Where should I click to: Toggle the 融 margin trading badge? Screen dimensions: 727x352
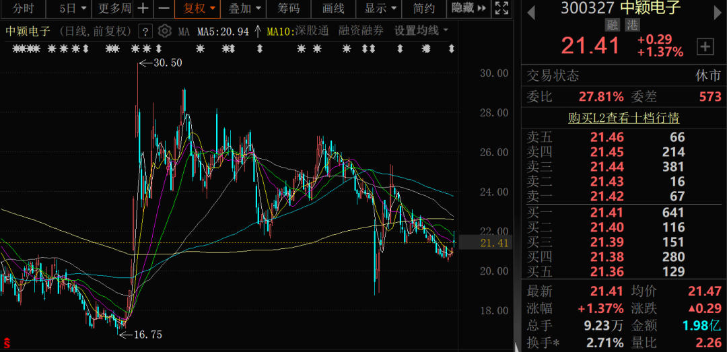click(612, 24)
